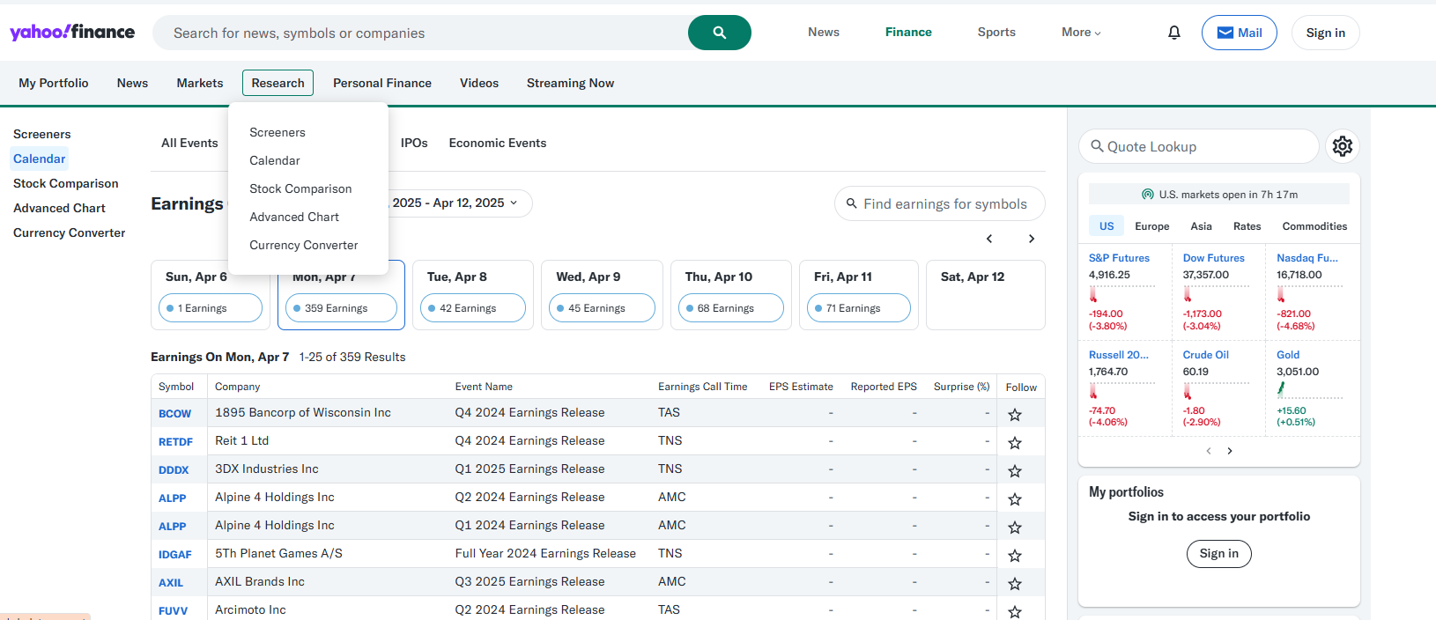The height and width of the screenshot is (620, 1436).
Task: Click the Mail button
Action: pos(1240,33)
